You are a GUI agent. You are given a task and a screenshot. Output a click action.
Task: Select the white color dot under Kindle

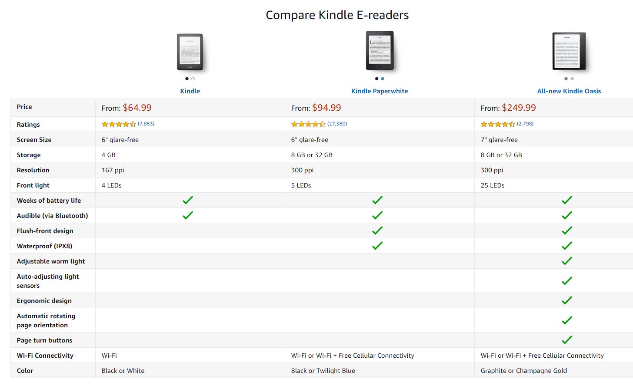[193, 79]
